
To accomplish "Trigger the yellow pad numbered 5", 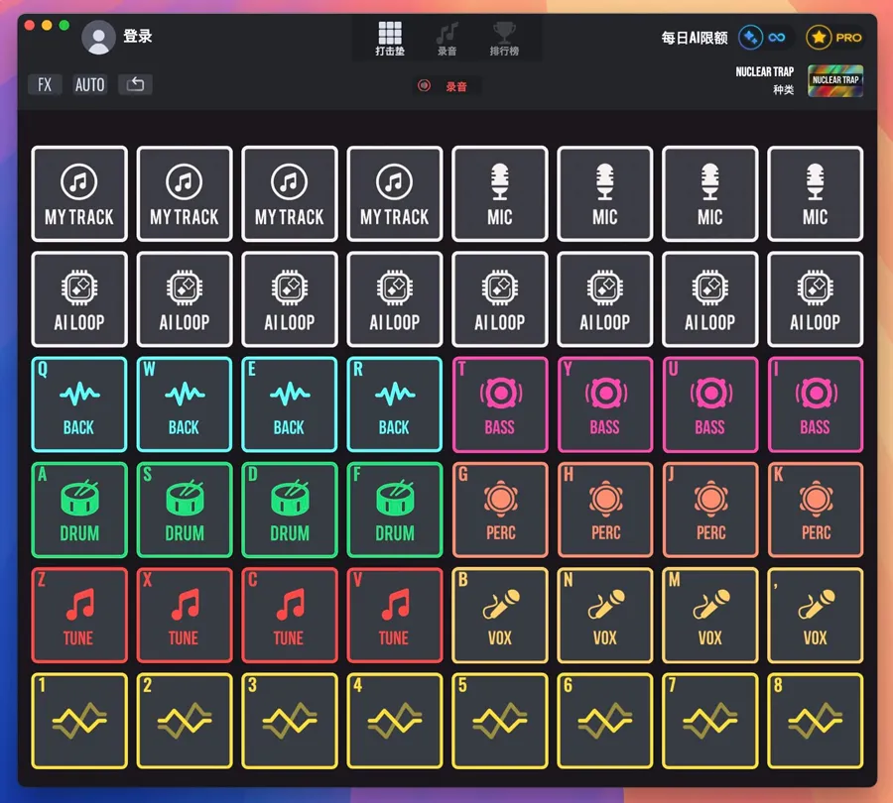I will pyautogui.click(x=499, y=720).
